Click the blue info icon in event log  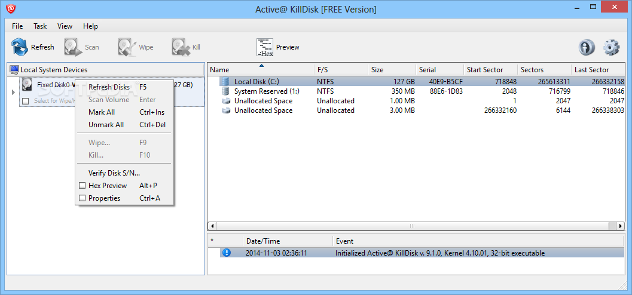pos(227,253)
